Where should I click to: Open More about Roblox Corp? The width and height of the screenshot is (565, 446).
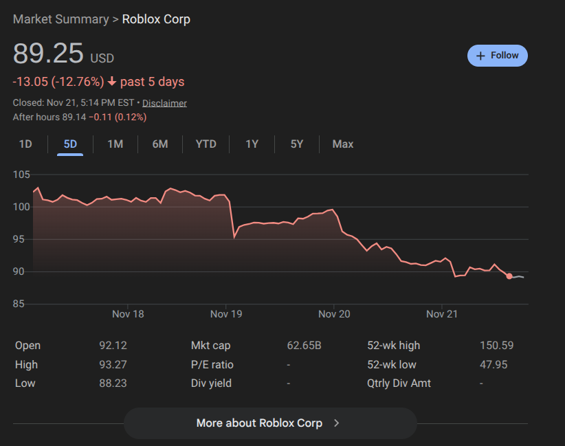coord(270,423)
